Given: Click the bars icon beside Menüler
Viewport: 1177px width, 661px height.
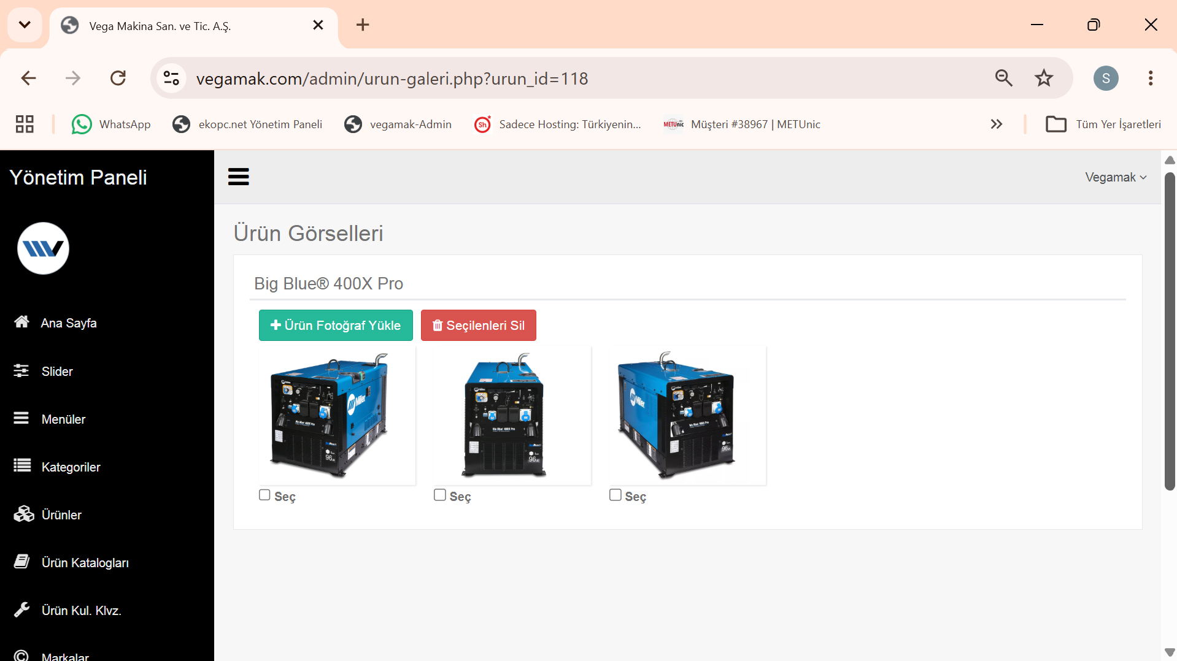Looking at the screenshot, I should point(21,418).
